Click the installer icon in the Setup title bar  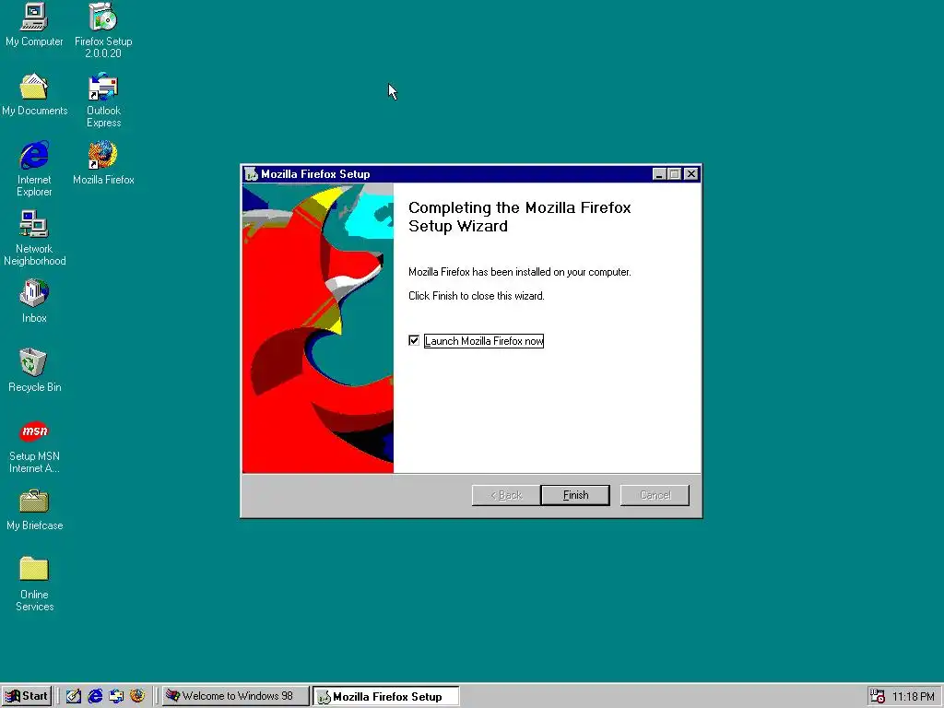coord(252,174)
